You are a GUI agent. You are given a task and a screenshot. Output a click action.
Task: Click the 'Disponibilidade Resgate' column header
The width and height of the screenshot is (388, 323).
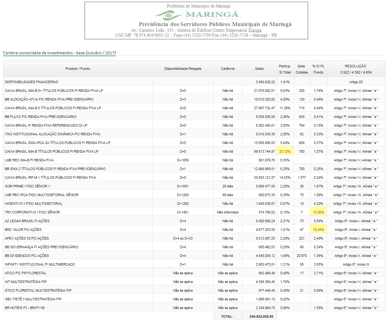coord(183,69)
